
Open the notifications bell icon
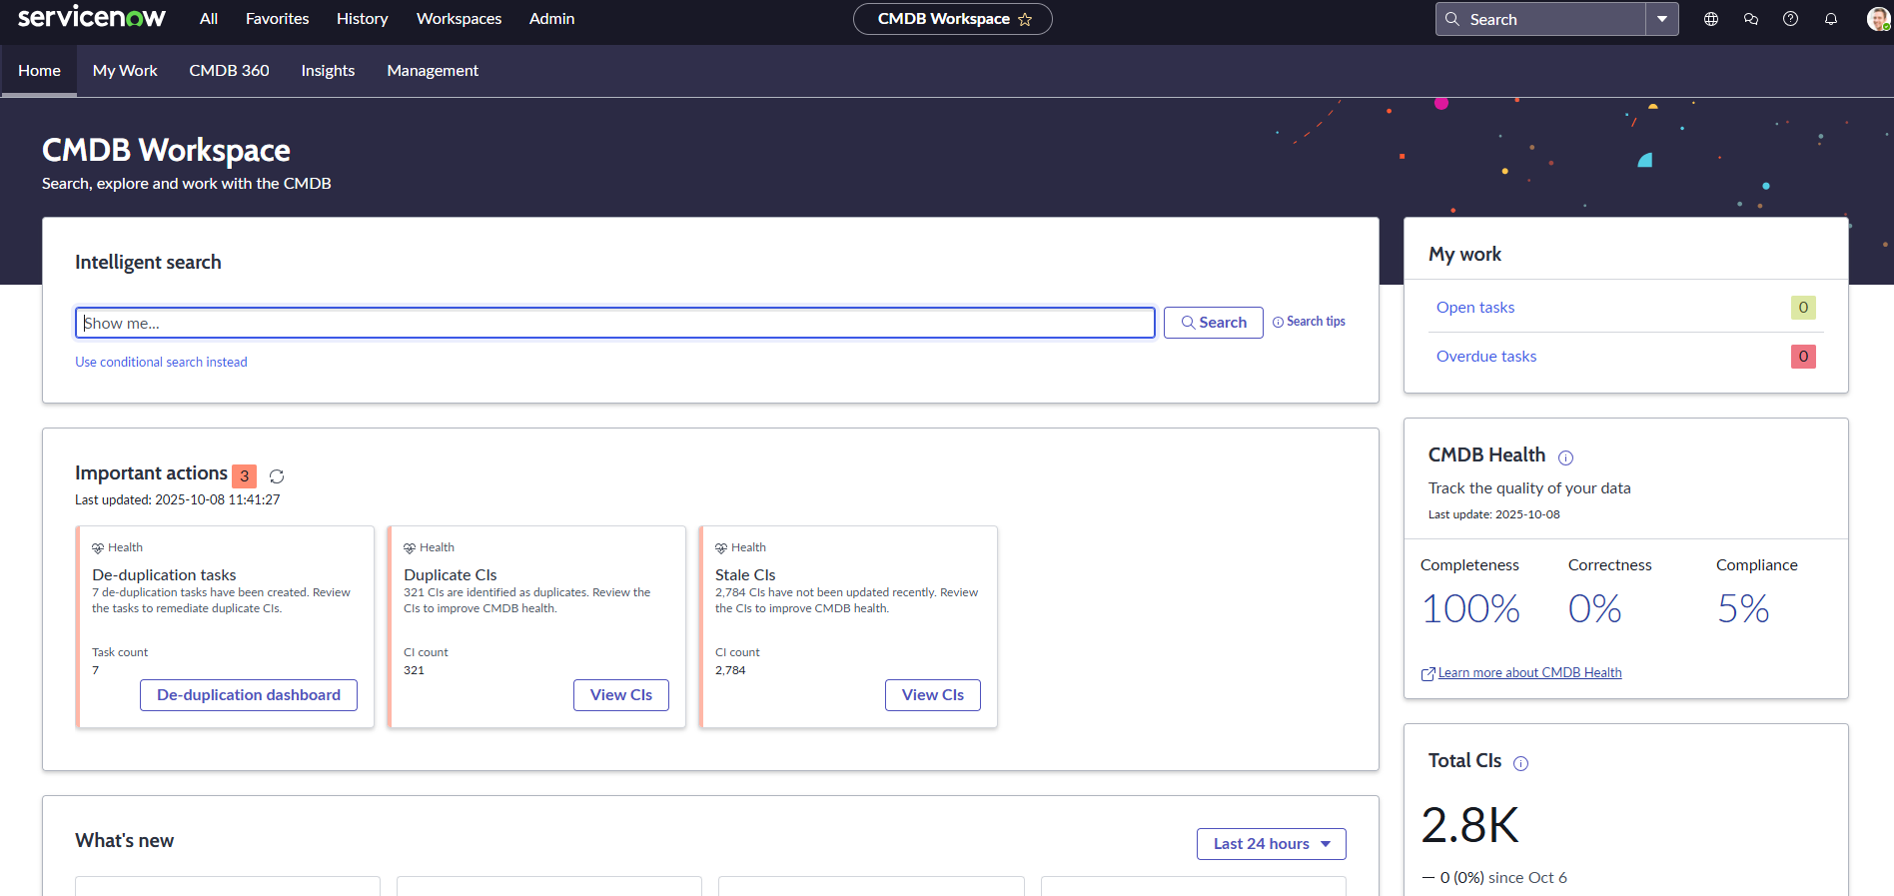tap(1831, 19)
